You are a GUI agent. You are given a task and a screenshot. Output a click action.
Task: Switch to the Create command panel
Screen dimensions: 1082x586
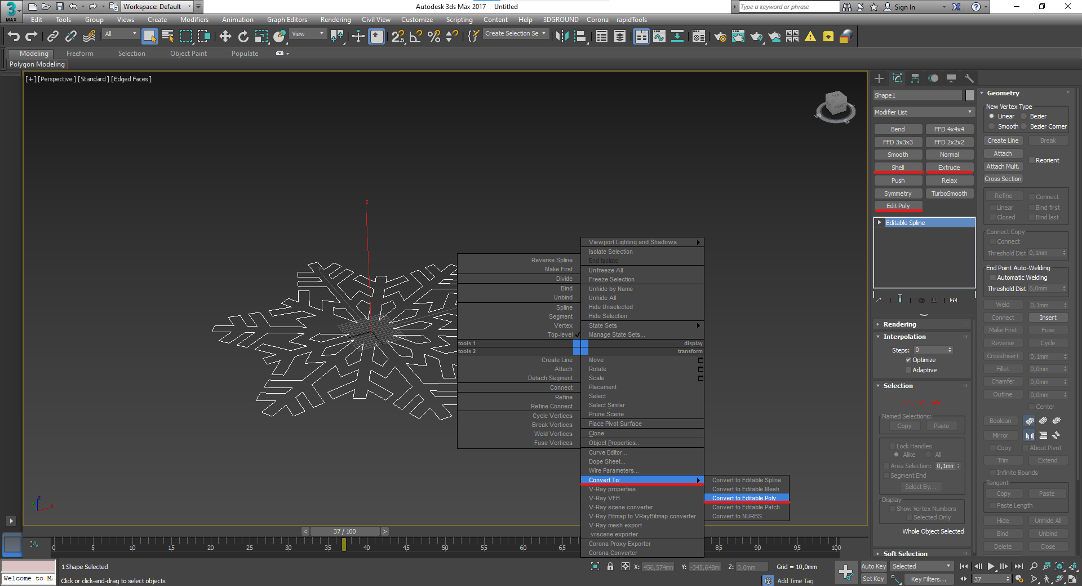[x=879, y=78]
